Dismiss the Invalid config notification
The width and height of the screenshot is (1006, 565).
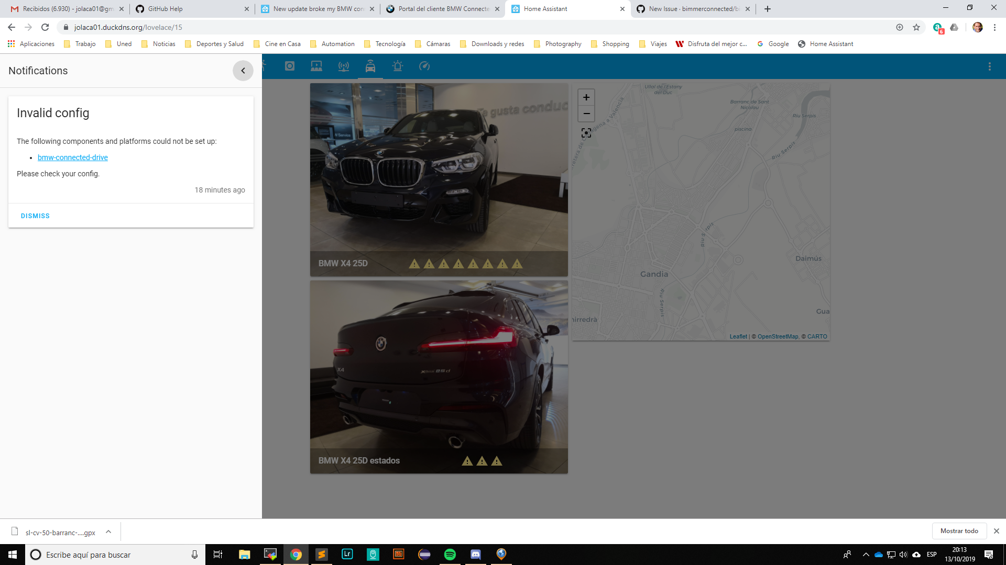(x=35, y=216)
